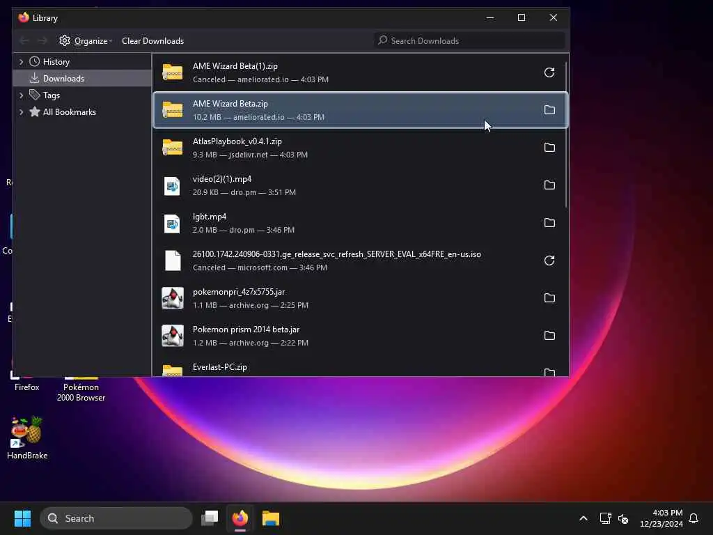Open Firefox desktop shortcut

pyautogui.click(x=27, y=384)
